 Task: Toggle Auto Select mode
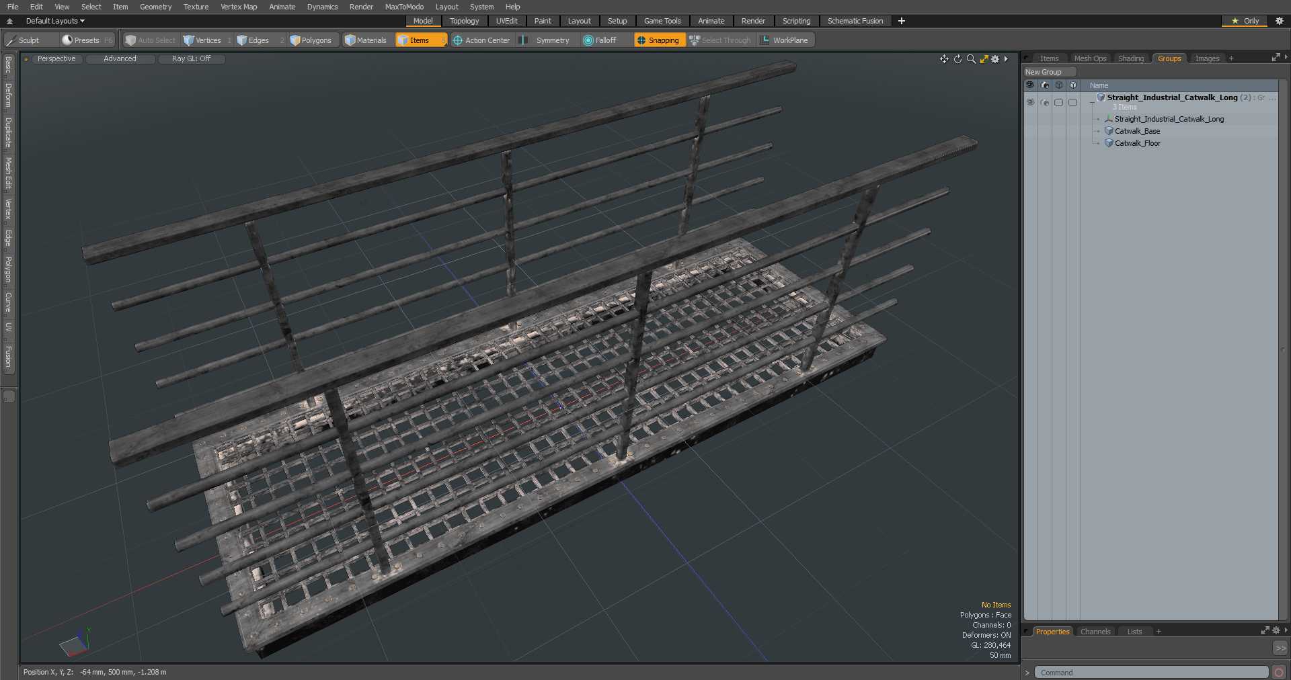pyautogui.click(x=151, y=40)
